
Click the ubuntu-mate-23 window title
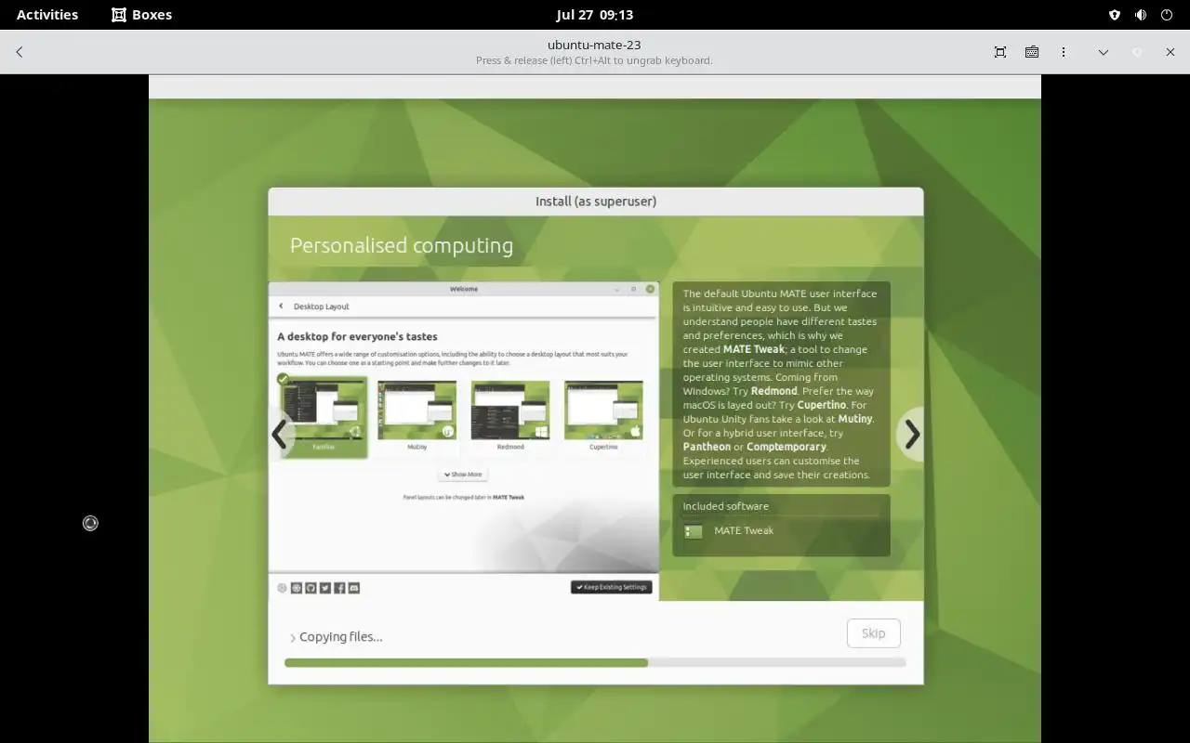(594, 45)
